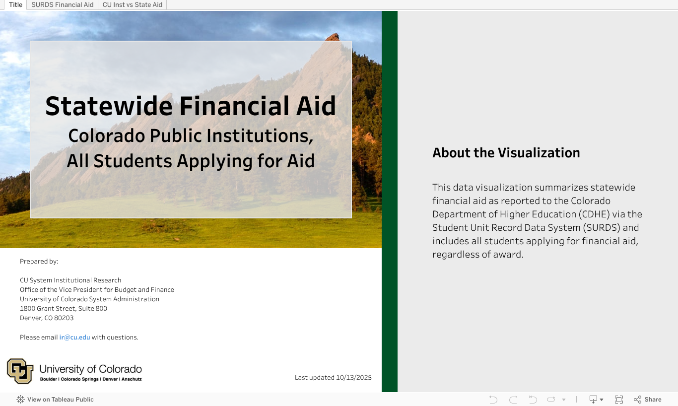The width and height of the screenshot is (678, 406).
Task: Click the Share button label
Action: point(653,400)
